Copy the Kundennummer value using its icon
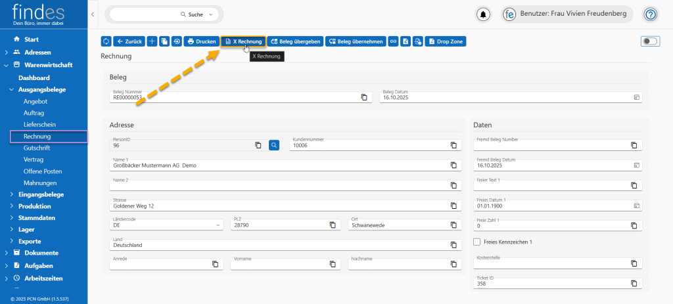673x304 pixels. [453, 145]
